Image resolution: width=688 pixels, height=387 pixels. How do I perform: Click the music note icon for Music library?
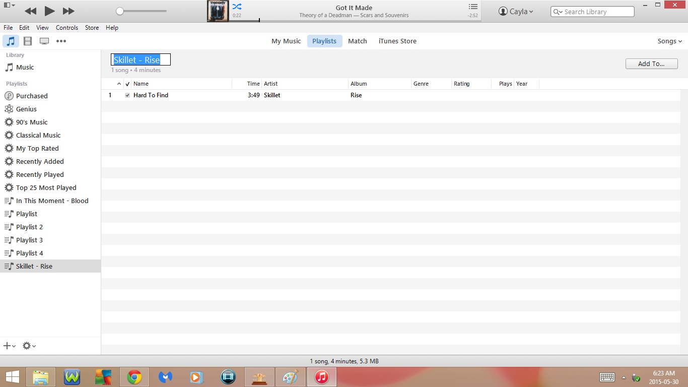(9, 67)
